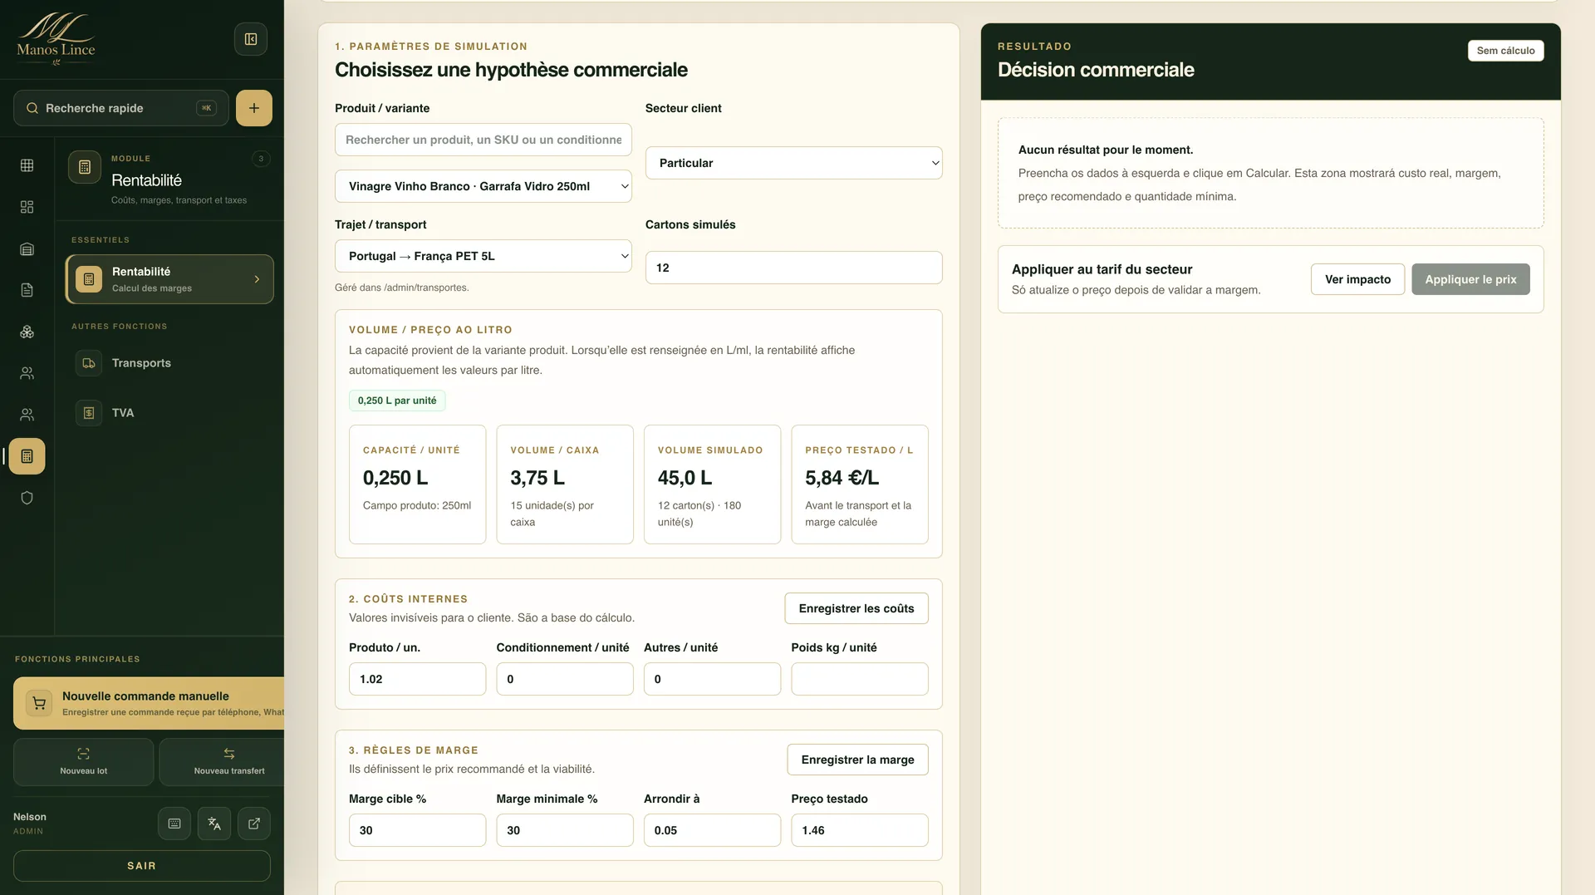Click the Appliquer le prix button
This screenshot has height=895, width=1595.
pos(1471,279)
